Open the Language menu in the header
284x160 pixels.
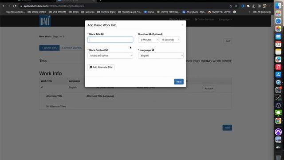tap(225, 20)
